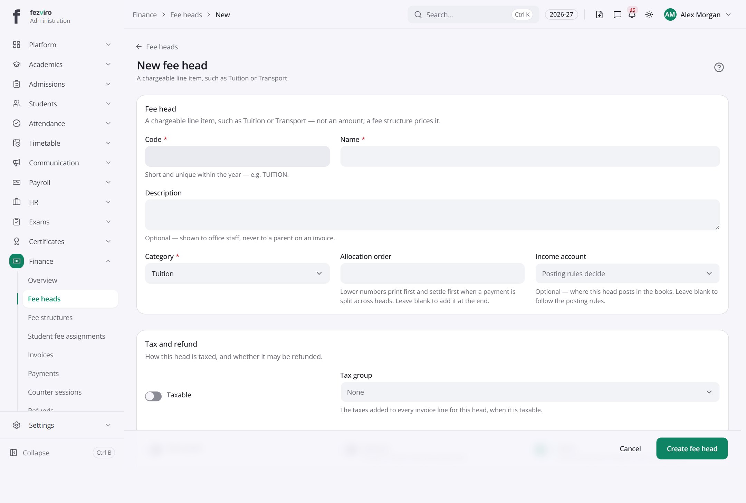746x503 pixels.
Task: Click the Payroll banknote icon
Action: [17, 182]
